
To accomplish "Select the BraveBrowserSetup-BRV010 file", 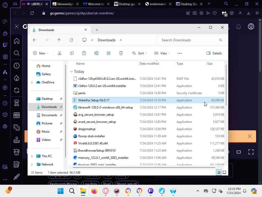I will pos(148,150).
